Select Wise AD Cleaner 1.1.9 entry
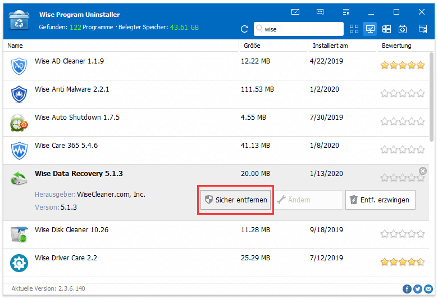Screen dimensions: 438x298 [216, 66]
